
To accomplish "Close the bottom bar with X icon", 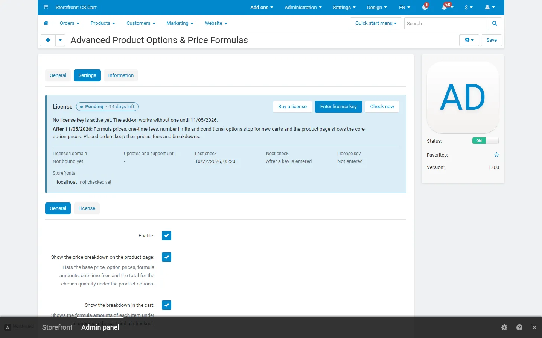I will 534,327.
